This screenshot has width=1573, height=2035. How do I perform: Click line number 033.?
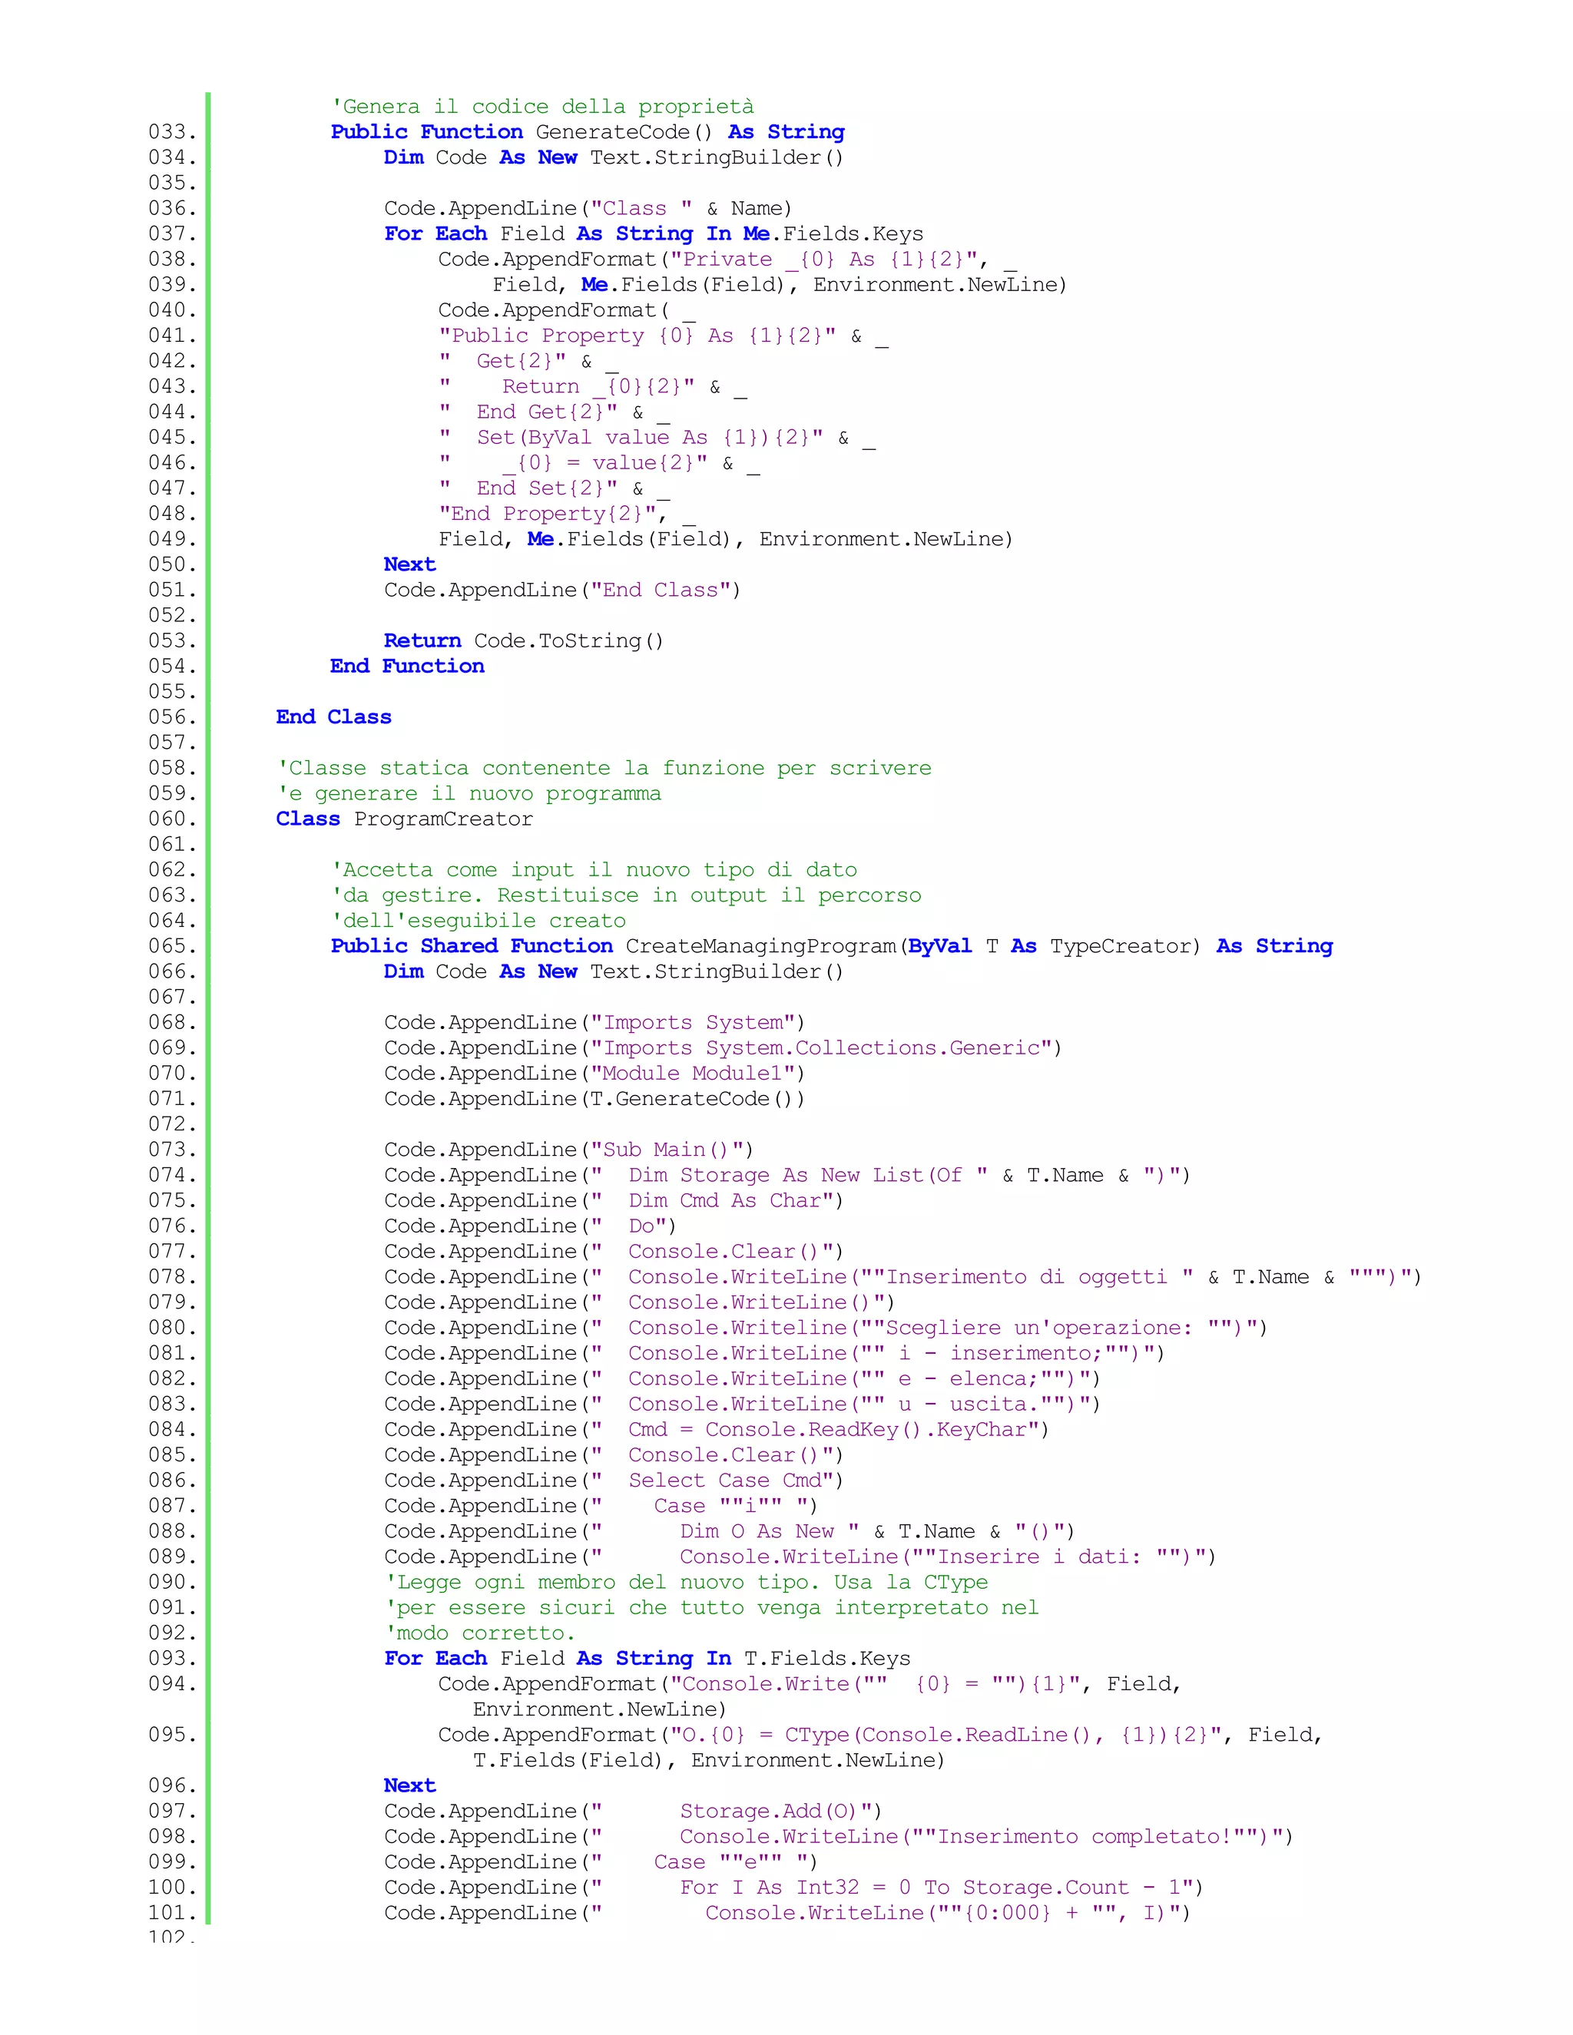click(x=172, y=132)
